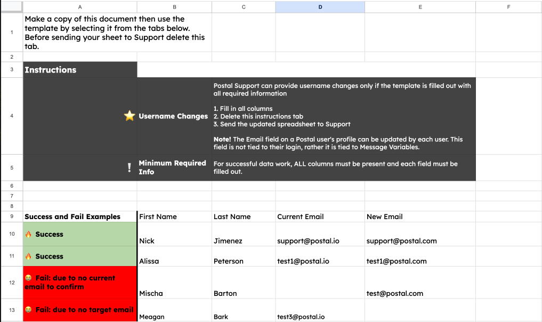Click the face emoji before 'Fail: due to no current email'

[29, 278]
